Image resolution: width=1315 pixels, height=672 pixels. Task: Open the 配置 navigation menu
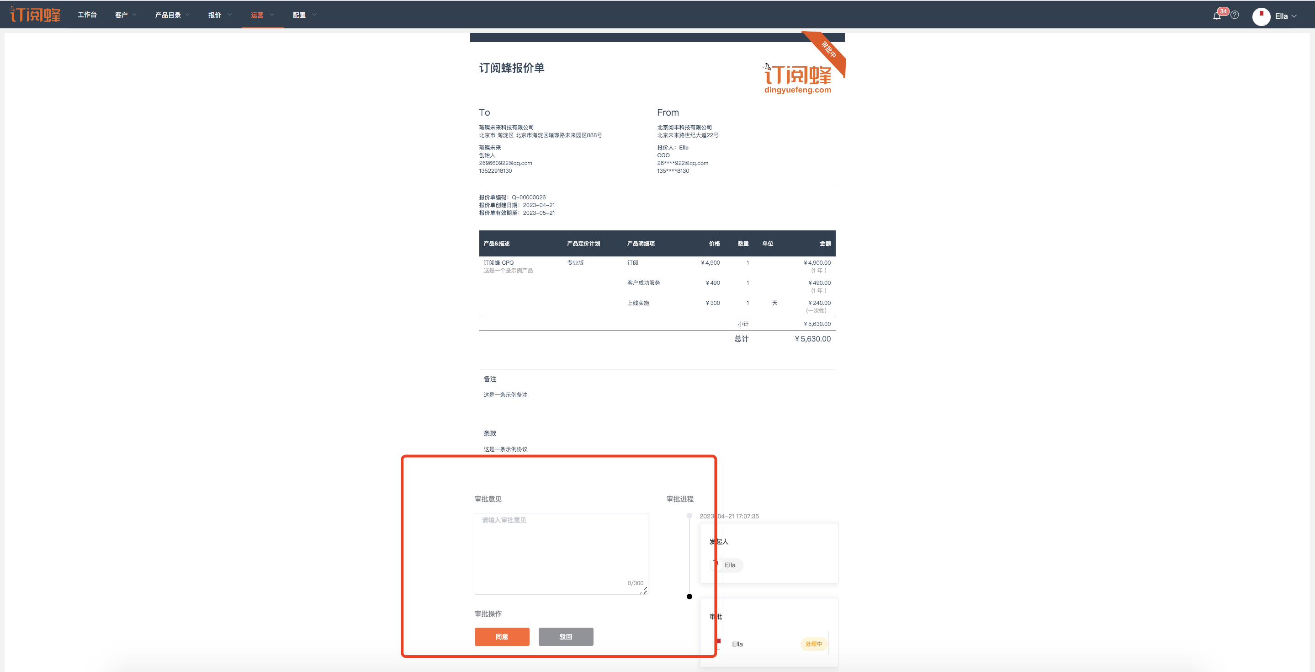pos(304,15)
